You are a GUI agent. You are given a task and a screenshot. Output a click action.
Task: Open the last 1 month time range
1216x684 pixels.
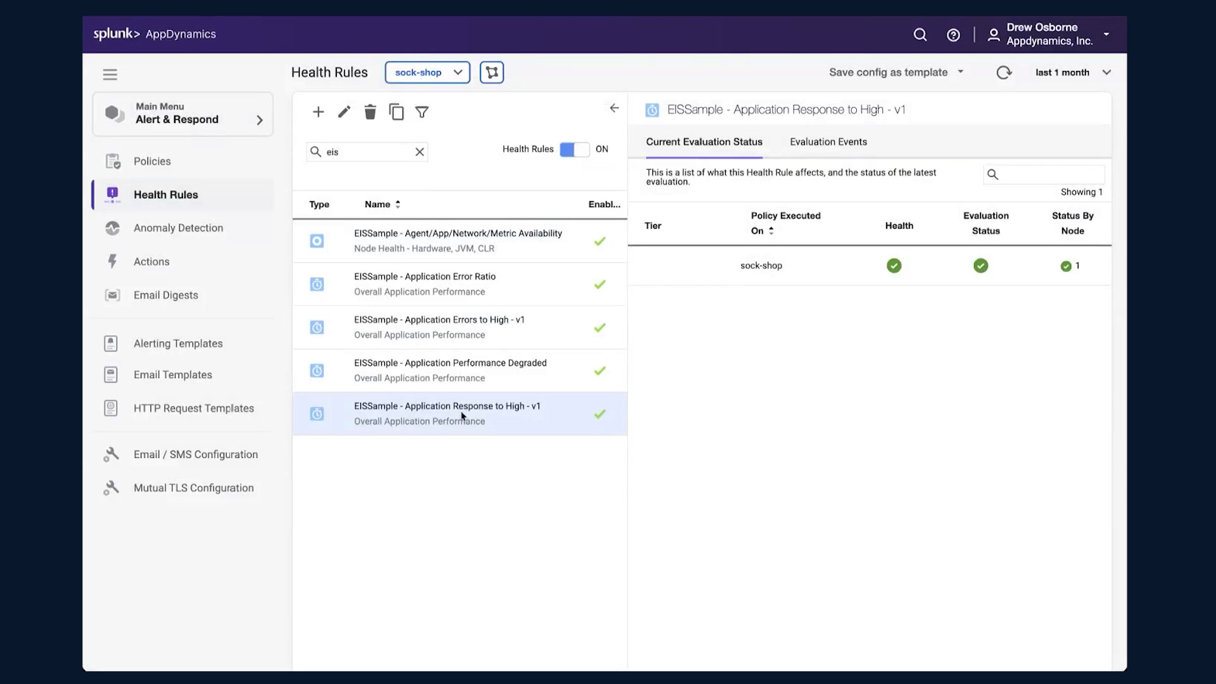pyautogui.click(x=1073, y=72)
